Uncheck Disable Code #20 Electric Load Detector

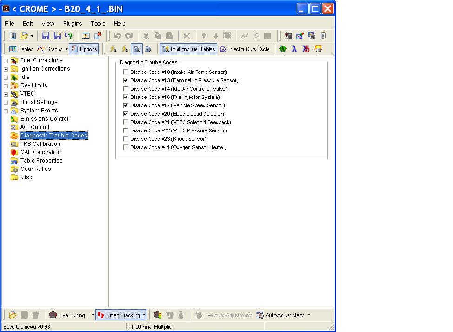(125, 114)
